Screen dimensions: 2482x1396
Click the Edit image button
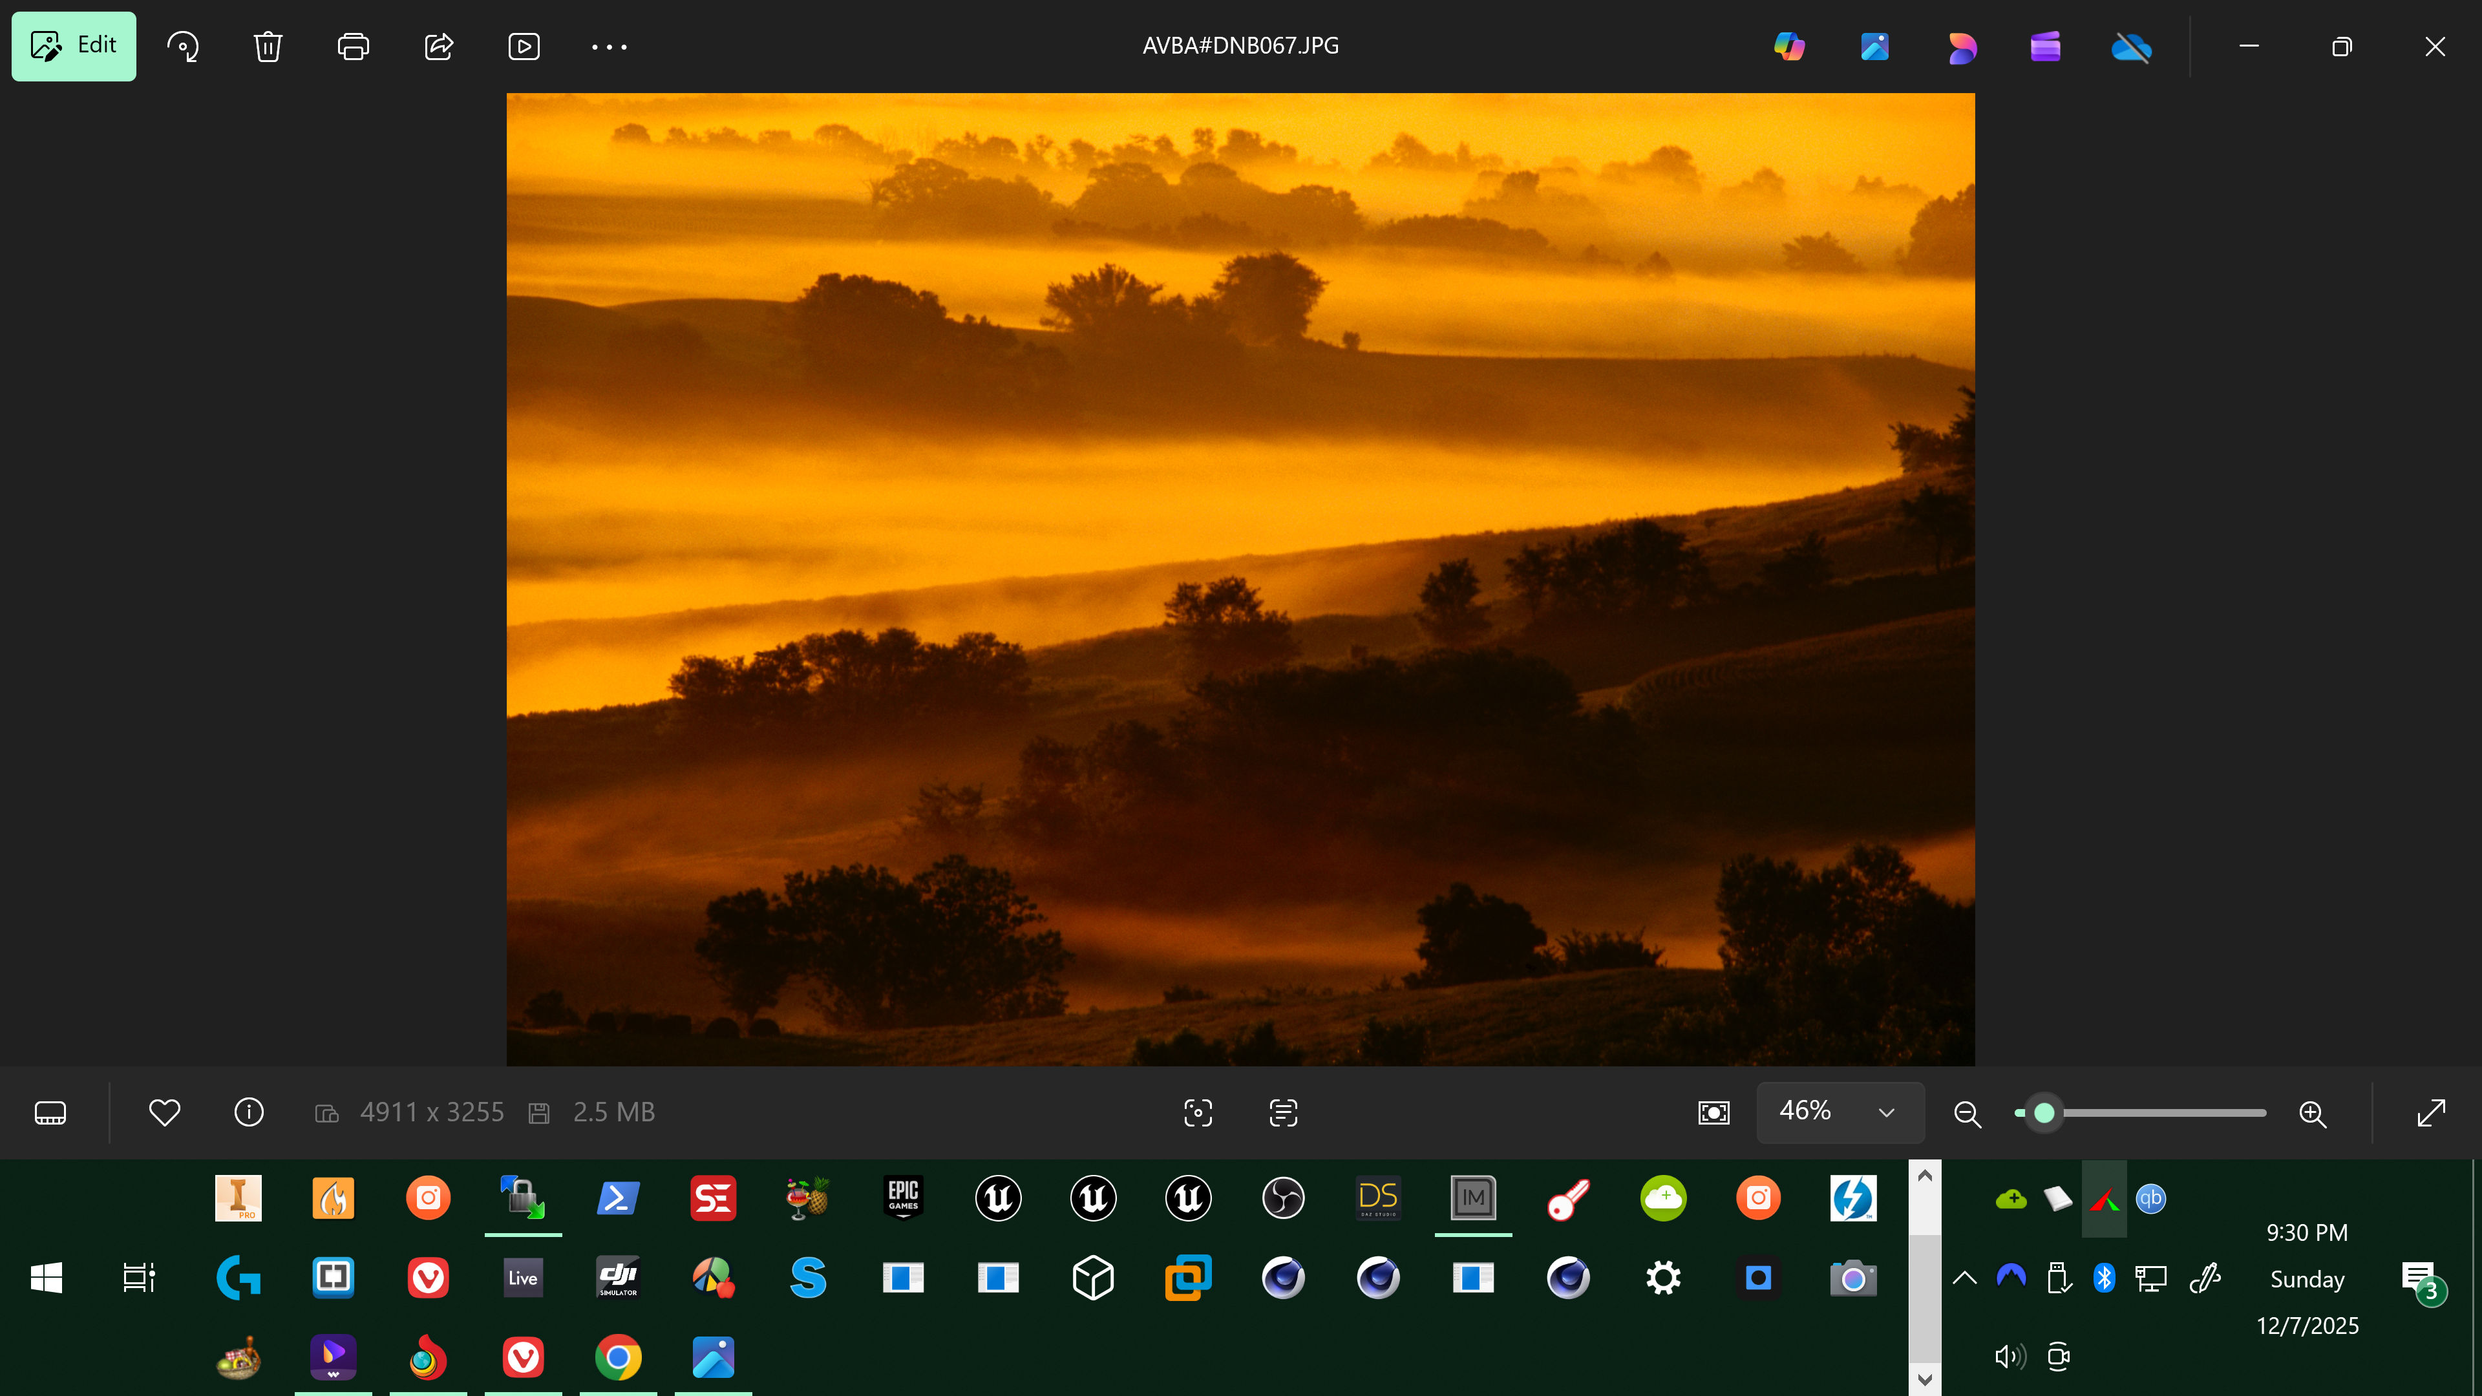tap(73, 47)
